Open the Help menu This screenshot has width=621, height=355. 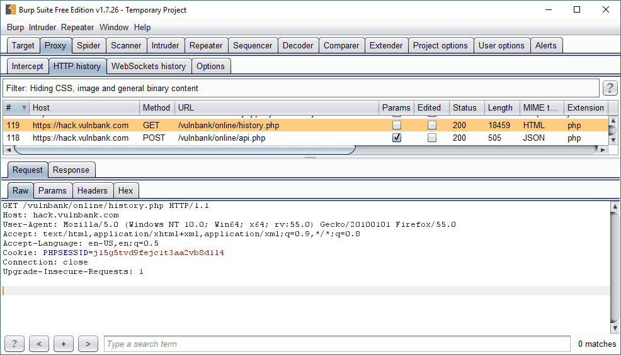coord(142,27)
